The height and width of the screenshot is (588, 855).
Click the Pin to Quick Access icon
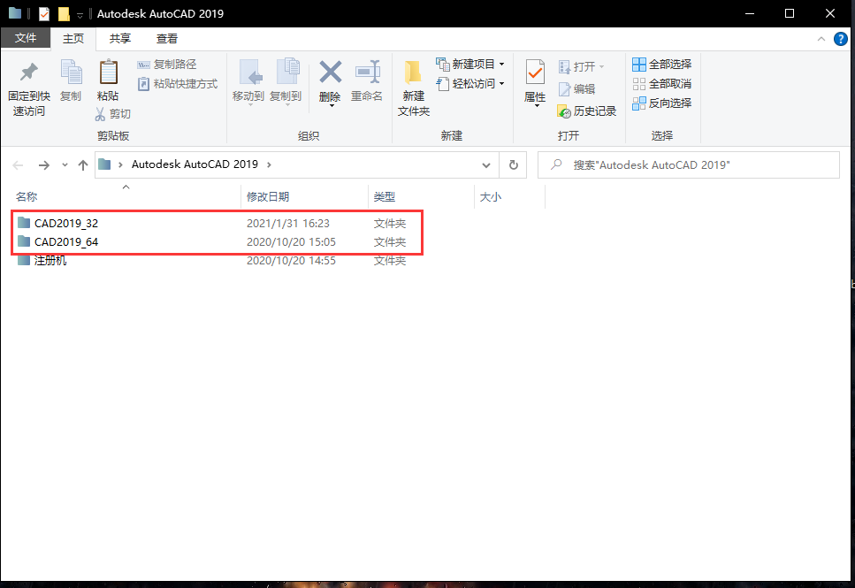pyautogui.click(x=28, y=73)
